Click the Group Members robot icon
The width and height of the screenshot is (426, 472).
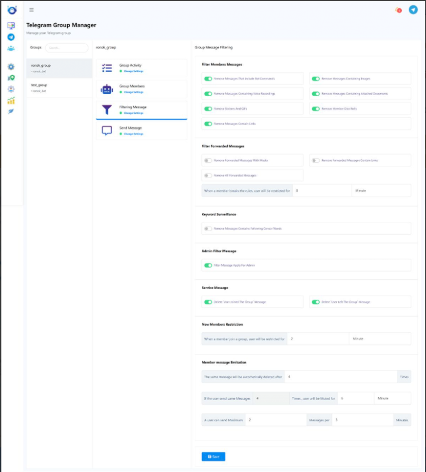(x=107, y=89)
